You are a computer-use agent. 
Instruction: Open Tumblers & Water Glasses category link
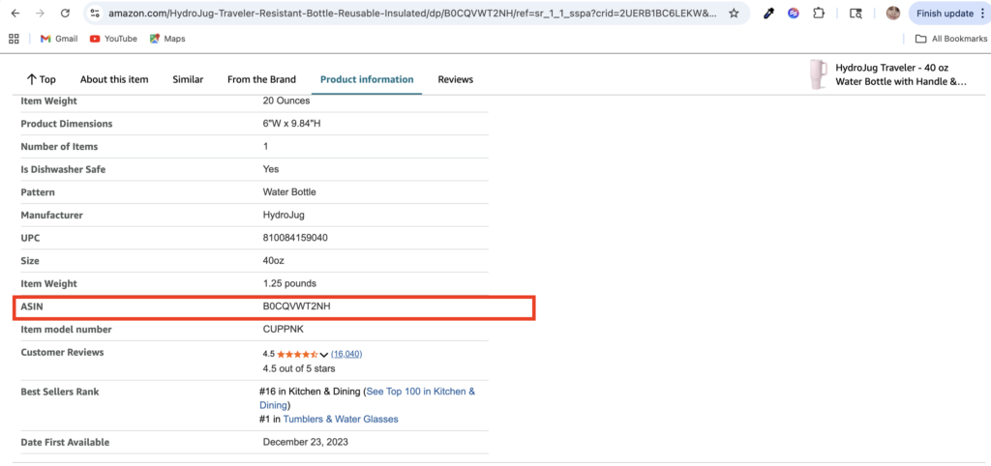(x=341, y=420)
